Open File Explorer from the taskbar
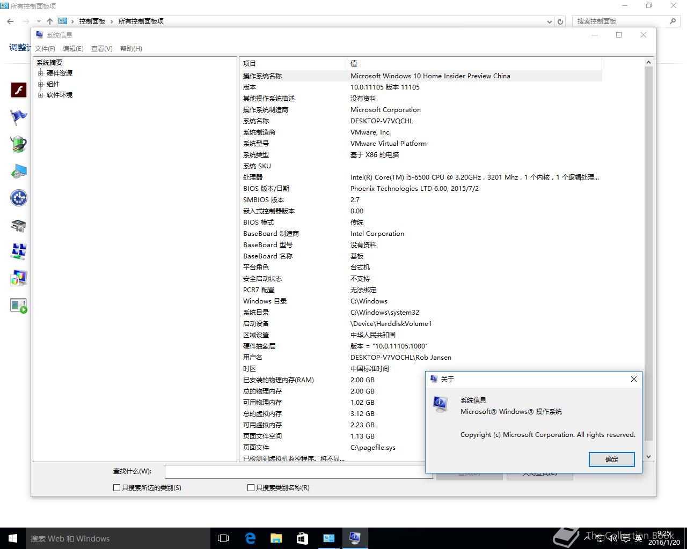 click(x=276, y=538)
